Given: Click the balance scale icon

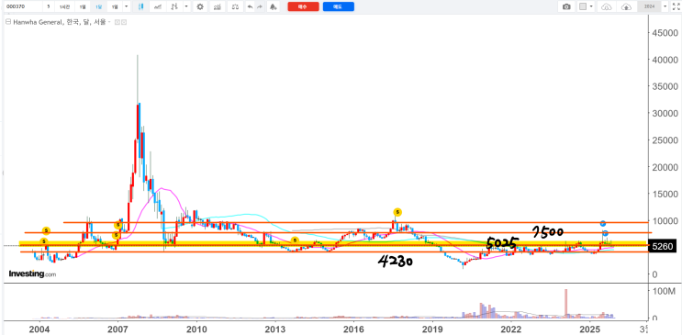Looking at the screenshot, I should pyautogui.click(x=235, y=6).
